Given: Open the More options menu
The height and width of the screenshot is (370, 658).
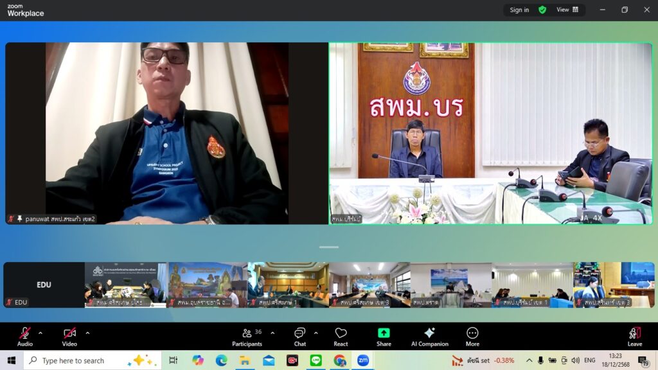Looking at the screenshot, I should (x=472, y=337).
